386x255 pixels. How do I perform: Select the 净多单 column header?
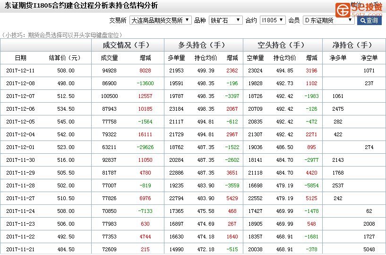point(338,58)
